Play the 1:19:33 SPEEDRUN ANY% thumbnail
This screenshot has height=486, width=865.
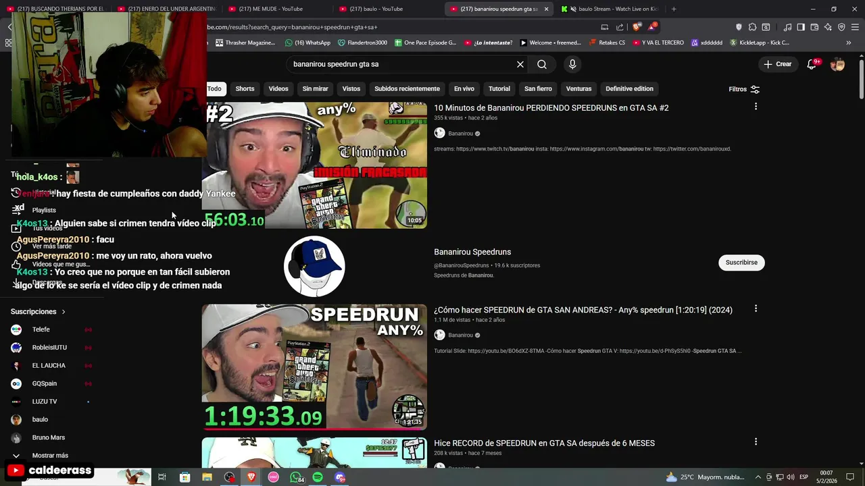pyautogui.click(x=314, y=367)
